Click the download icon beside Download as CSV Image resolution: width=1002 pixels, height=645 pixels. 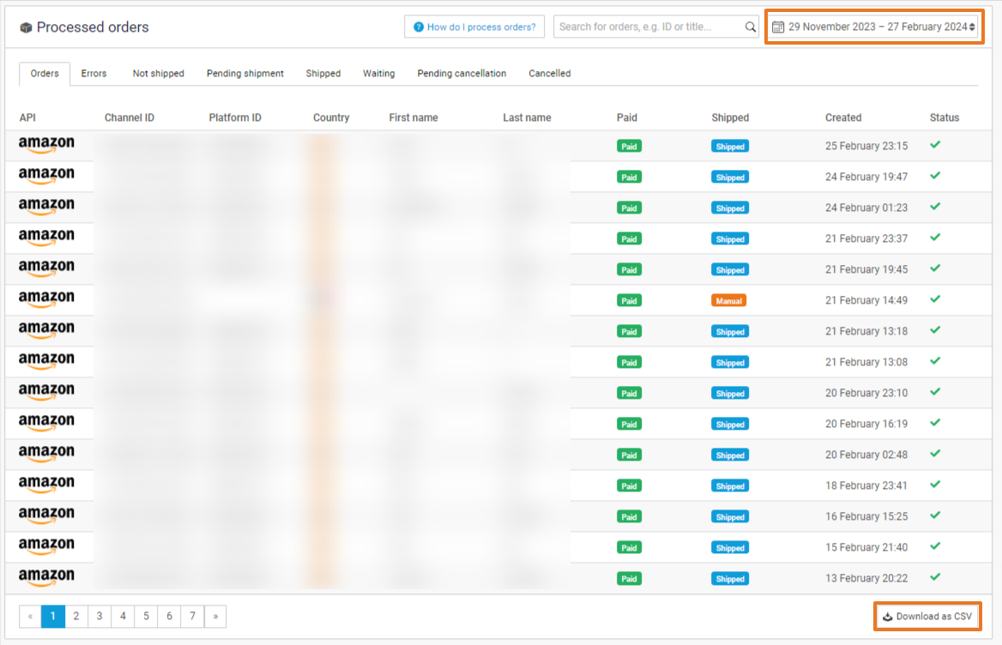(888, 616)
